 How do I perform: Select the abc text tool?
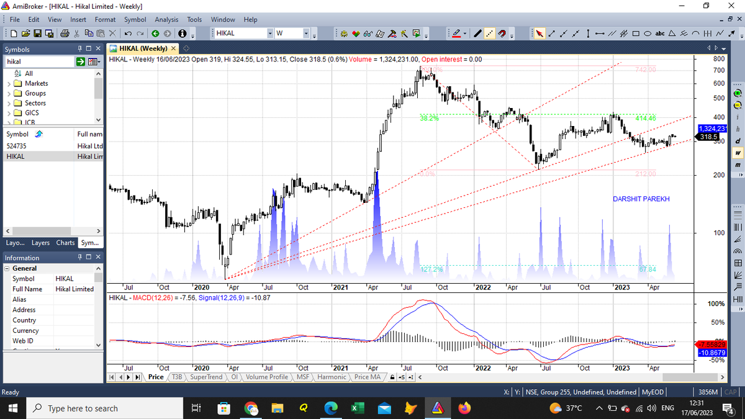[660, 34]
